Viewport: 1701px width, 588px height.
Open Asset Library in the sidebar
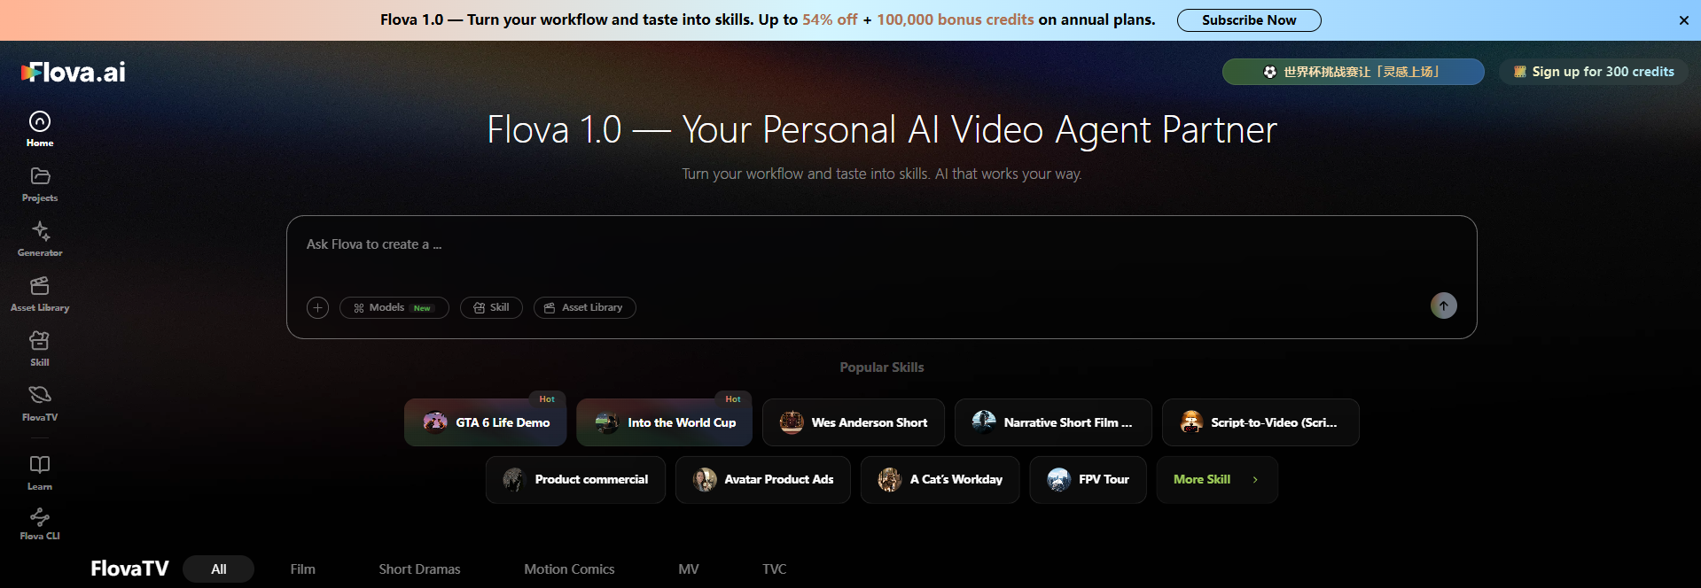(x=40, y=294)
